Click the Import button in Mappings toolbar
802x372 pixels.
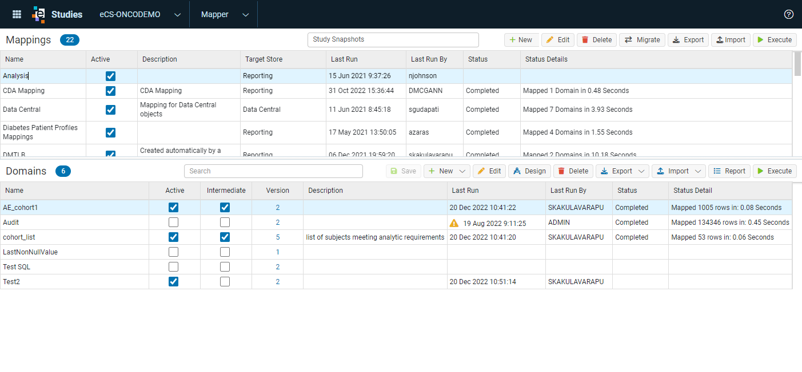click(731, 40)
